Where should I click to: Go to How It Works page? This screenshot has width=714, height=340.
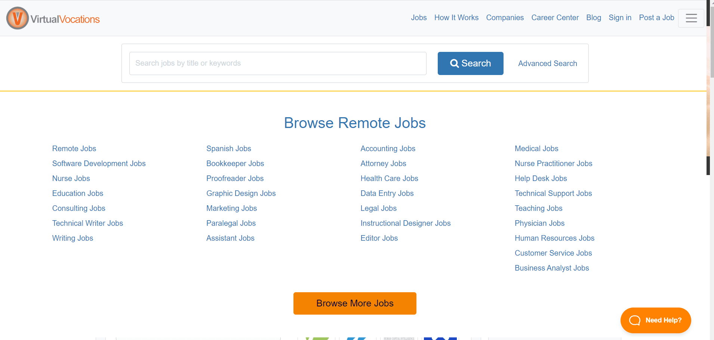click(x=456, y=18)
